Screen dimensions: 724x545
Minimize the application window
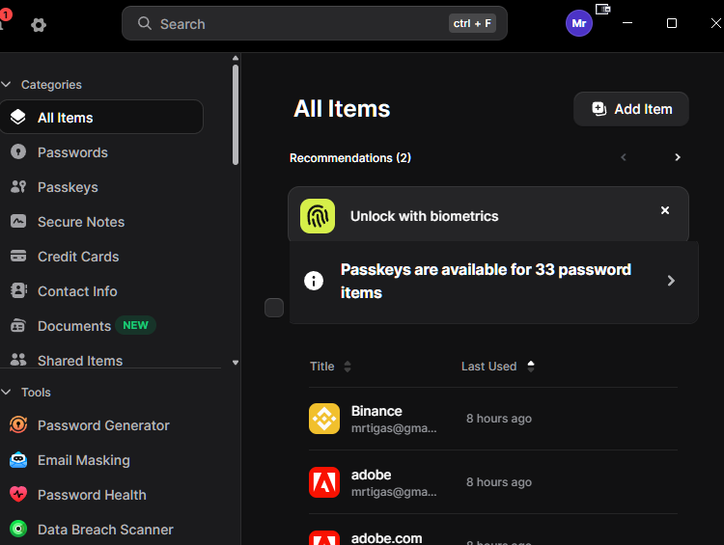click(x=627, y=22)
